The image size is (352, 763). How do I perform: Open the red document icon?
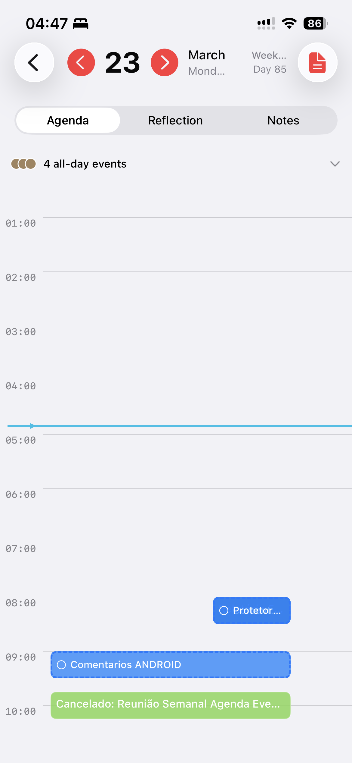[317, 62]
